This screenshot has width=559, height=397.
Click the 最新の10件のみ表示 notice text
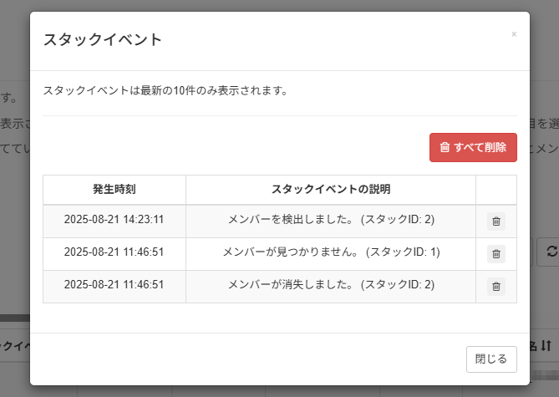point(165,90)
